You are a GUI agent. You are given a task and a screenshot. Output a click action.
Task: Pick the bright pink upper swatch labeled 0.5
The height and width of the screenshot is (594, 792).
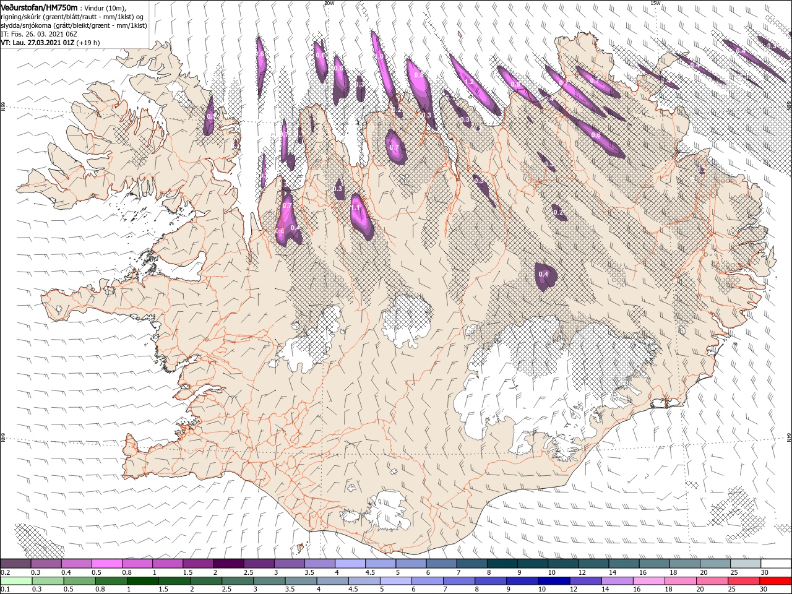(107, 564)
